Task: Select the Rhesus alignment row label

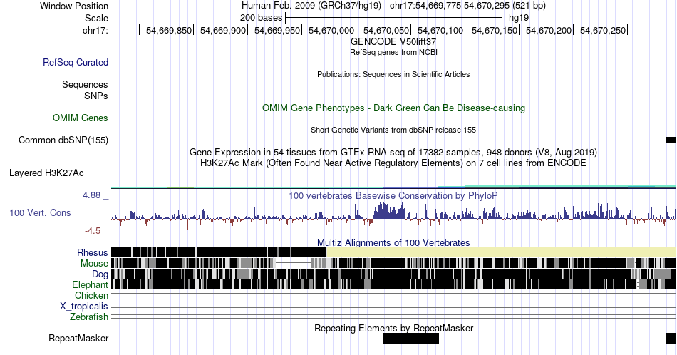Action: tap(93, 252)
